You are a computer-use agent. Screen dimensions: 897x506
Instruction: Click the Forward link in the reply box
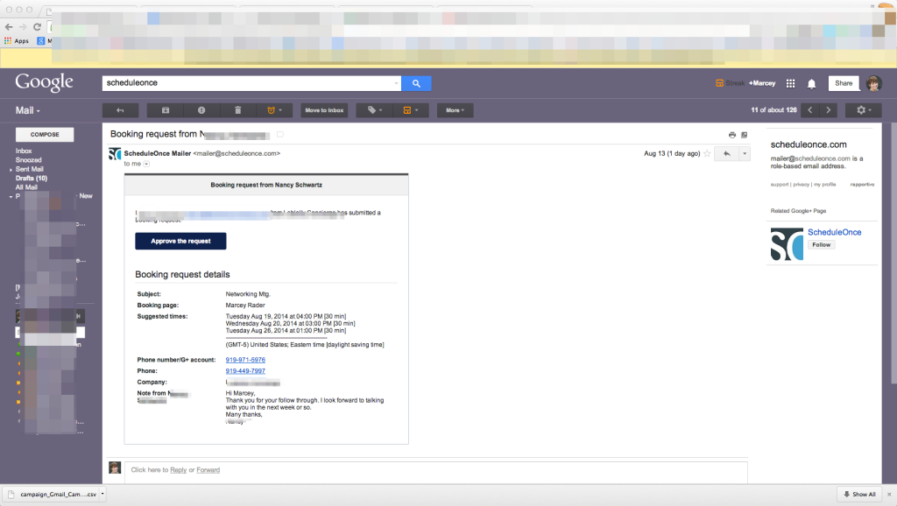[208, 470]
